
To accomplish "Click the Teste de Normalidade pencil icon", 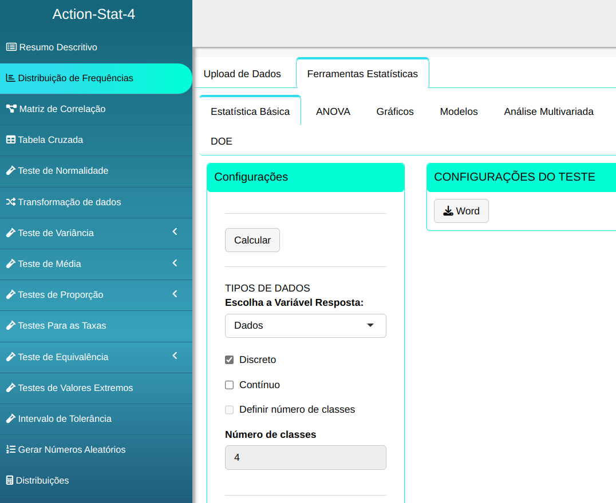I will (x=10, y=171).
